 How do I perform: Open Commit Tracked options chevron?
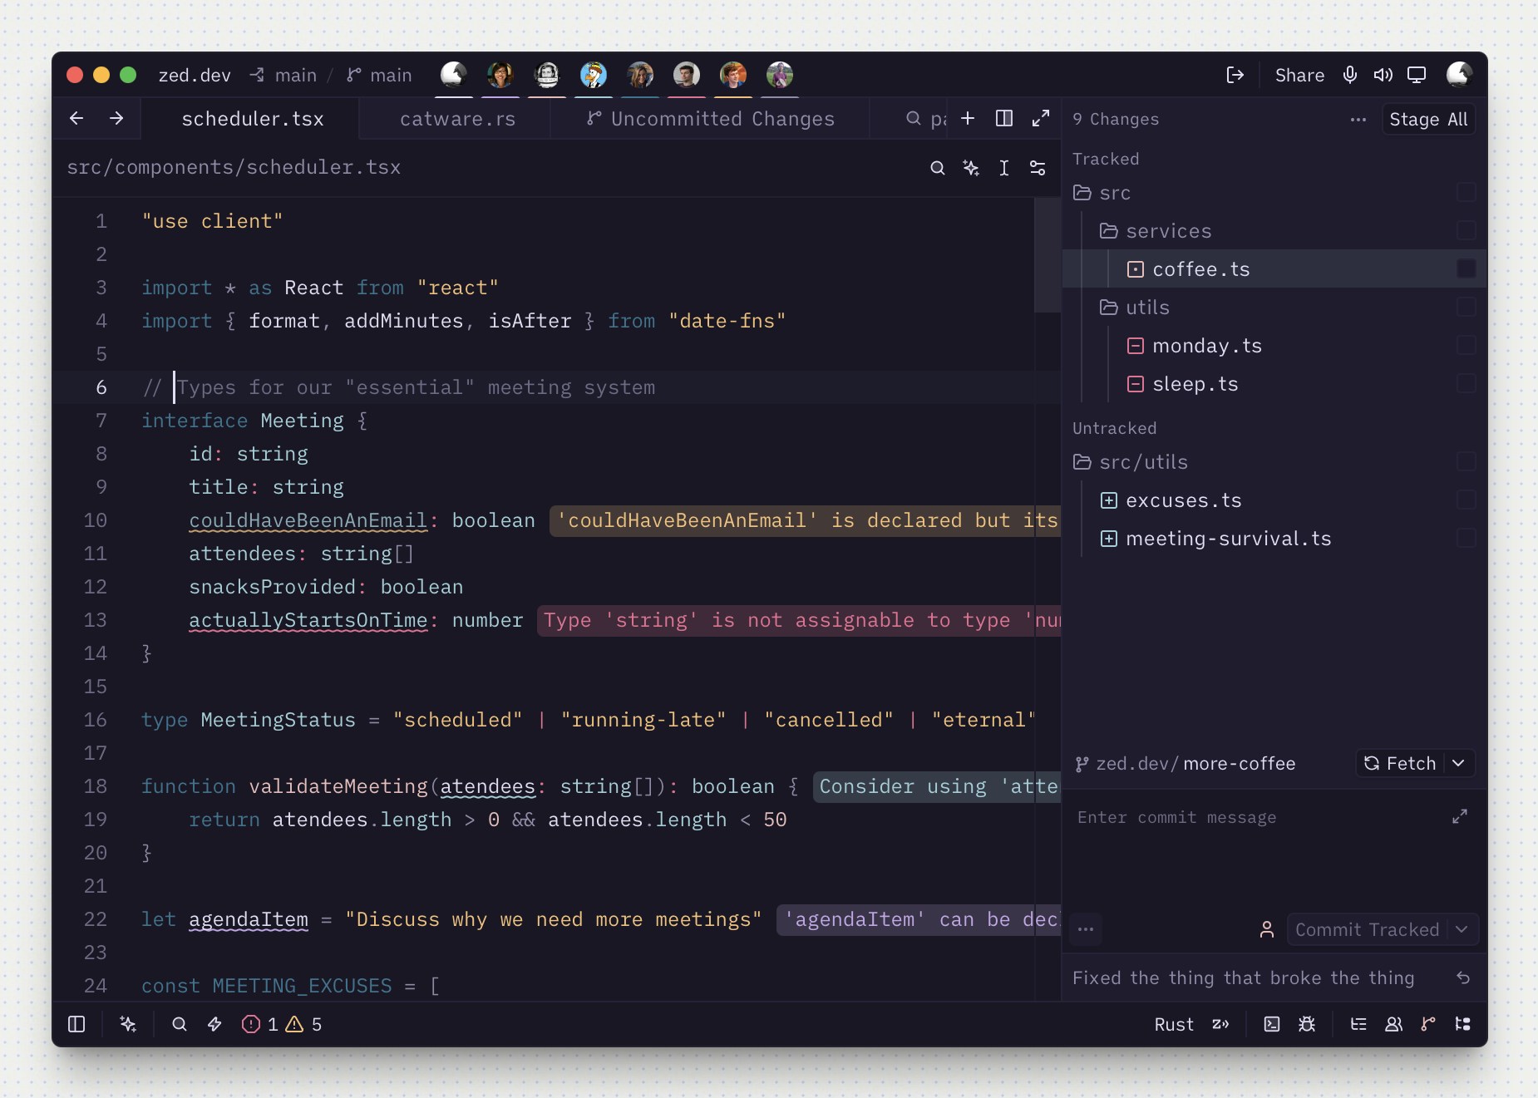[x=1462, y=929]
